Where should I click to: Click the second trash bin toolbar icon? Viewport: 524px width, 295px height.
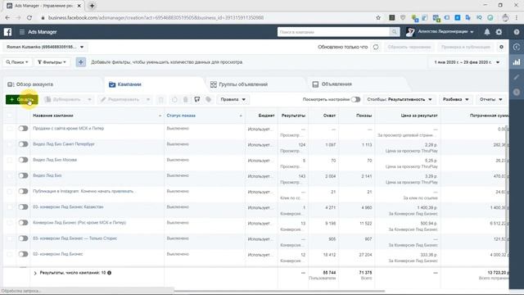(186, 99)
